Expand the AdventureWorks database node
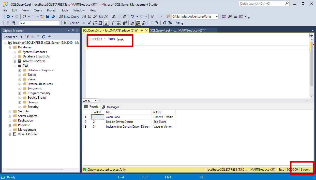The width and height of the screenshot is (316, 180). [x=15, y=61]
